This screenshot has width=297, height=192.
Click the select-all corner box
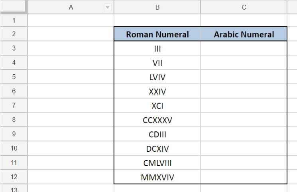click(13, 6)
